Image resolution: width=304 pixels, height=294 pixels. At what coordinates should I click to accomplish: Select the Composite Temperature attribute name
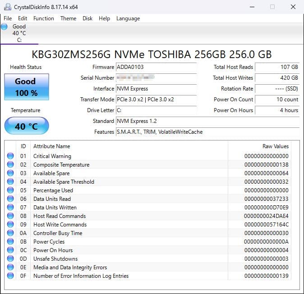click(61, 165)
